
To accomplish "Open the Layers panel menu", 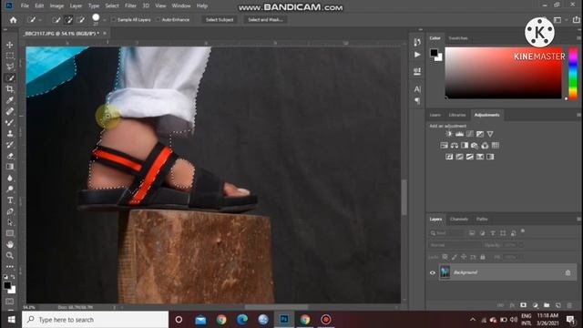I will [578, 220].
